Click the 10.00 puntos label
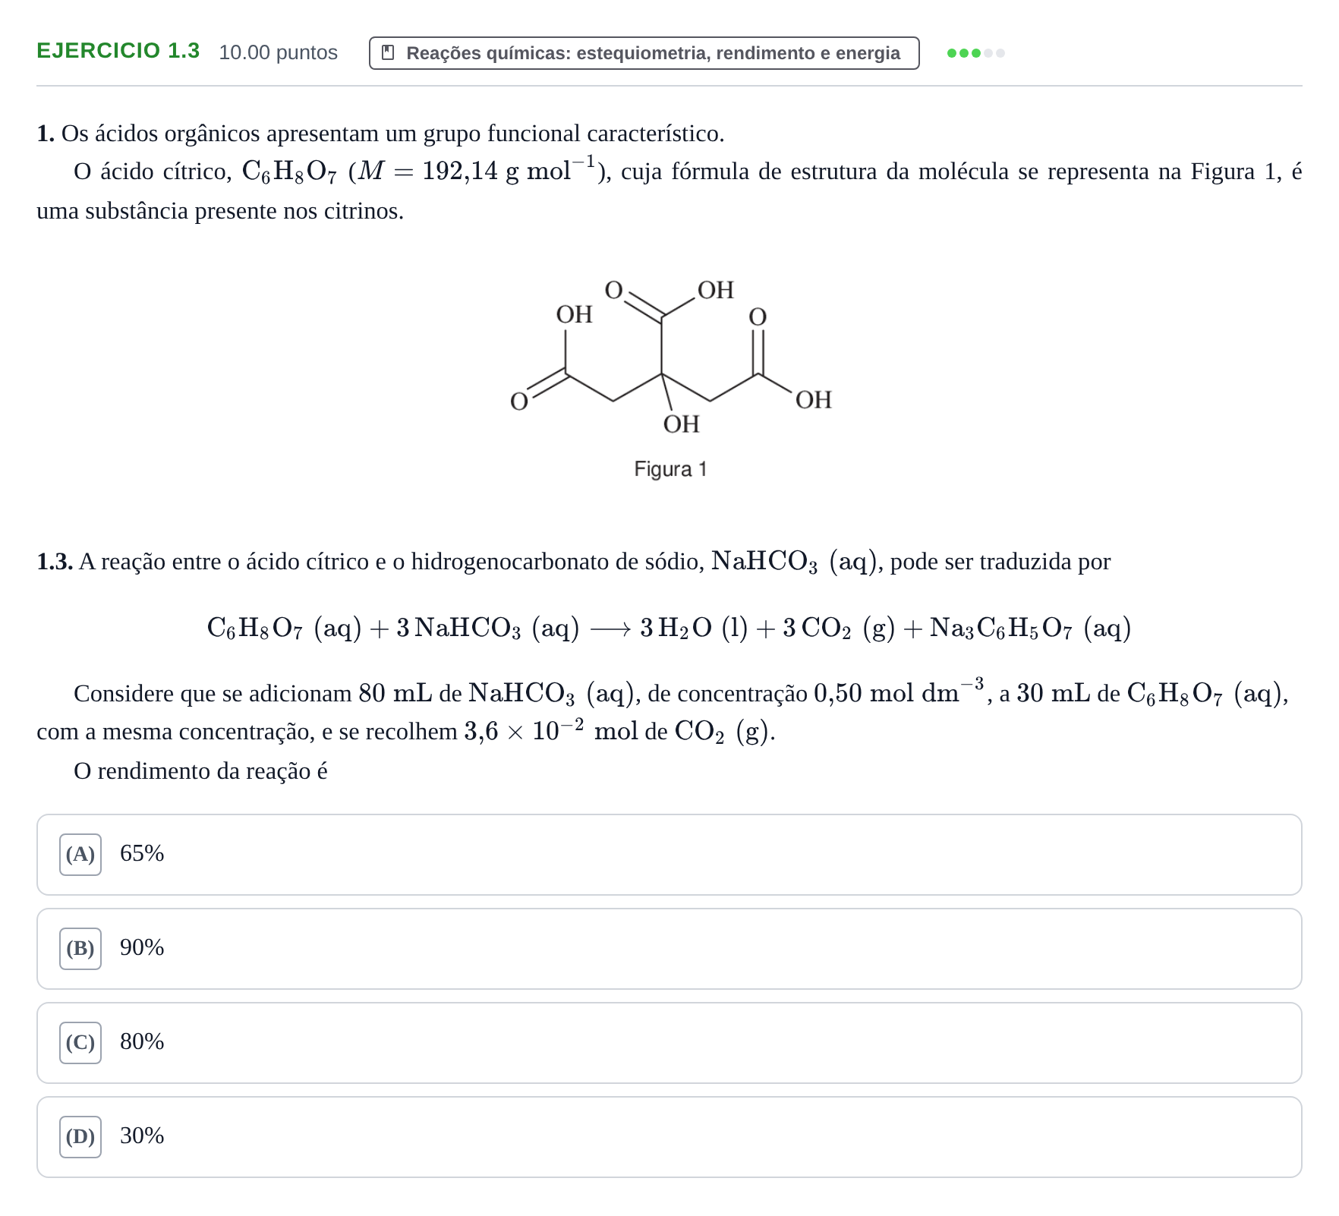Screen dimensions: 1339x1216 coord(278,52)
